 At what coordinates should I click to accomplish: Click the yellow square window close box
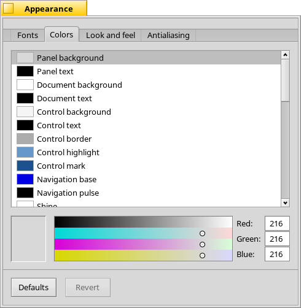pos(9,9)
